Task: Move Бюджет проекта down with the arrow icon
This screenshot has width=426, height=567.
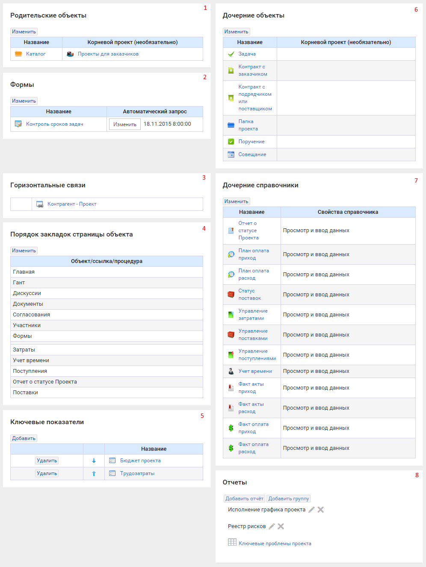Action: click(x=94, y=461)
